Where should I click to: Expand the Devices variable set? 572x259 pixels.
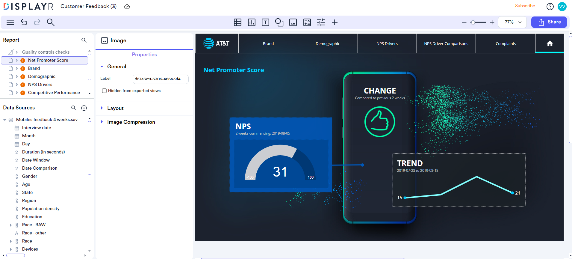(11, 249)
